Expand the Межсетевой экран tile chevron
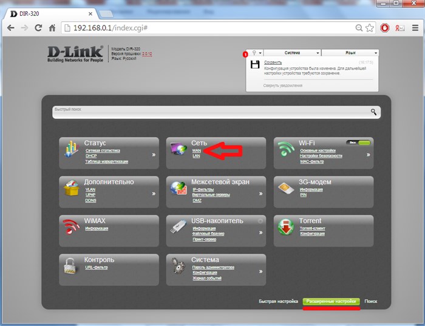 pyautogui.click(x=260, y=194)
